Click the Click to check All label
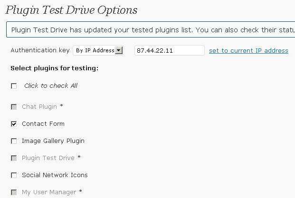This screenshot has width=295, height=198. point(51,86)
